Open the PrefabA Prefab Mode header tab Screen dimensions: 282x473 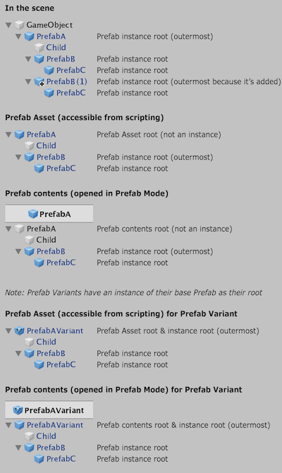[x=49, y=214]
